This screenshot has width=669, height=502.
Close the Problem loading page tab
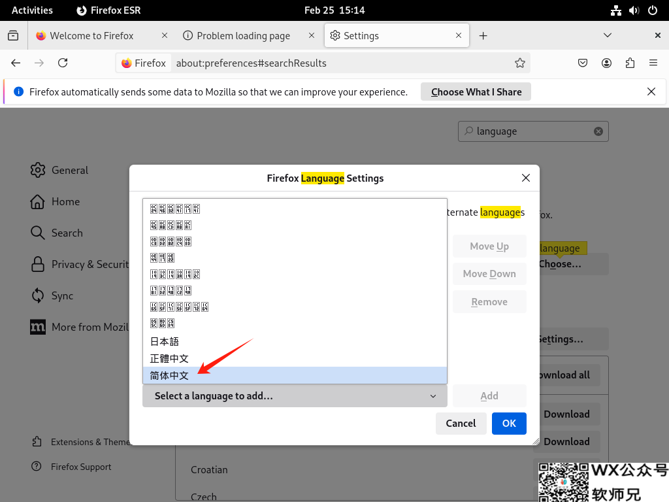(312, 35)
